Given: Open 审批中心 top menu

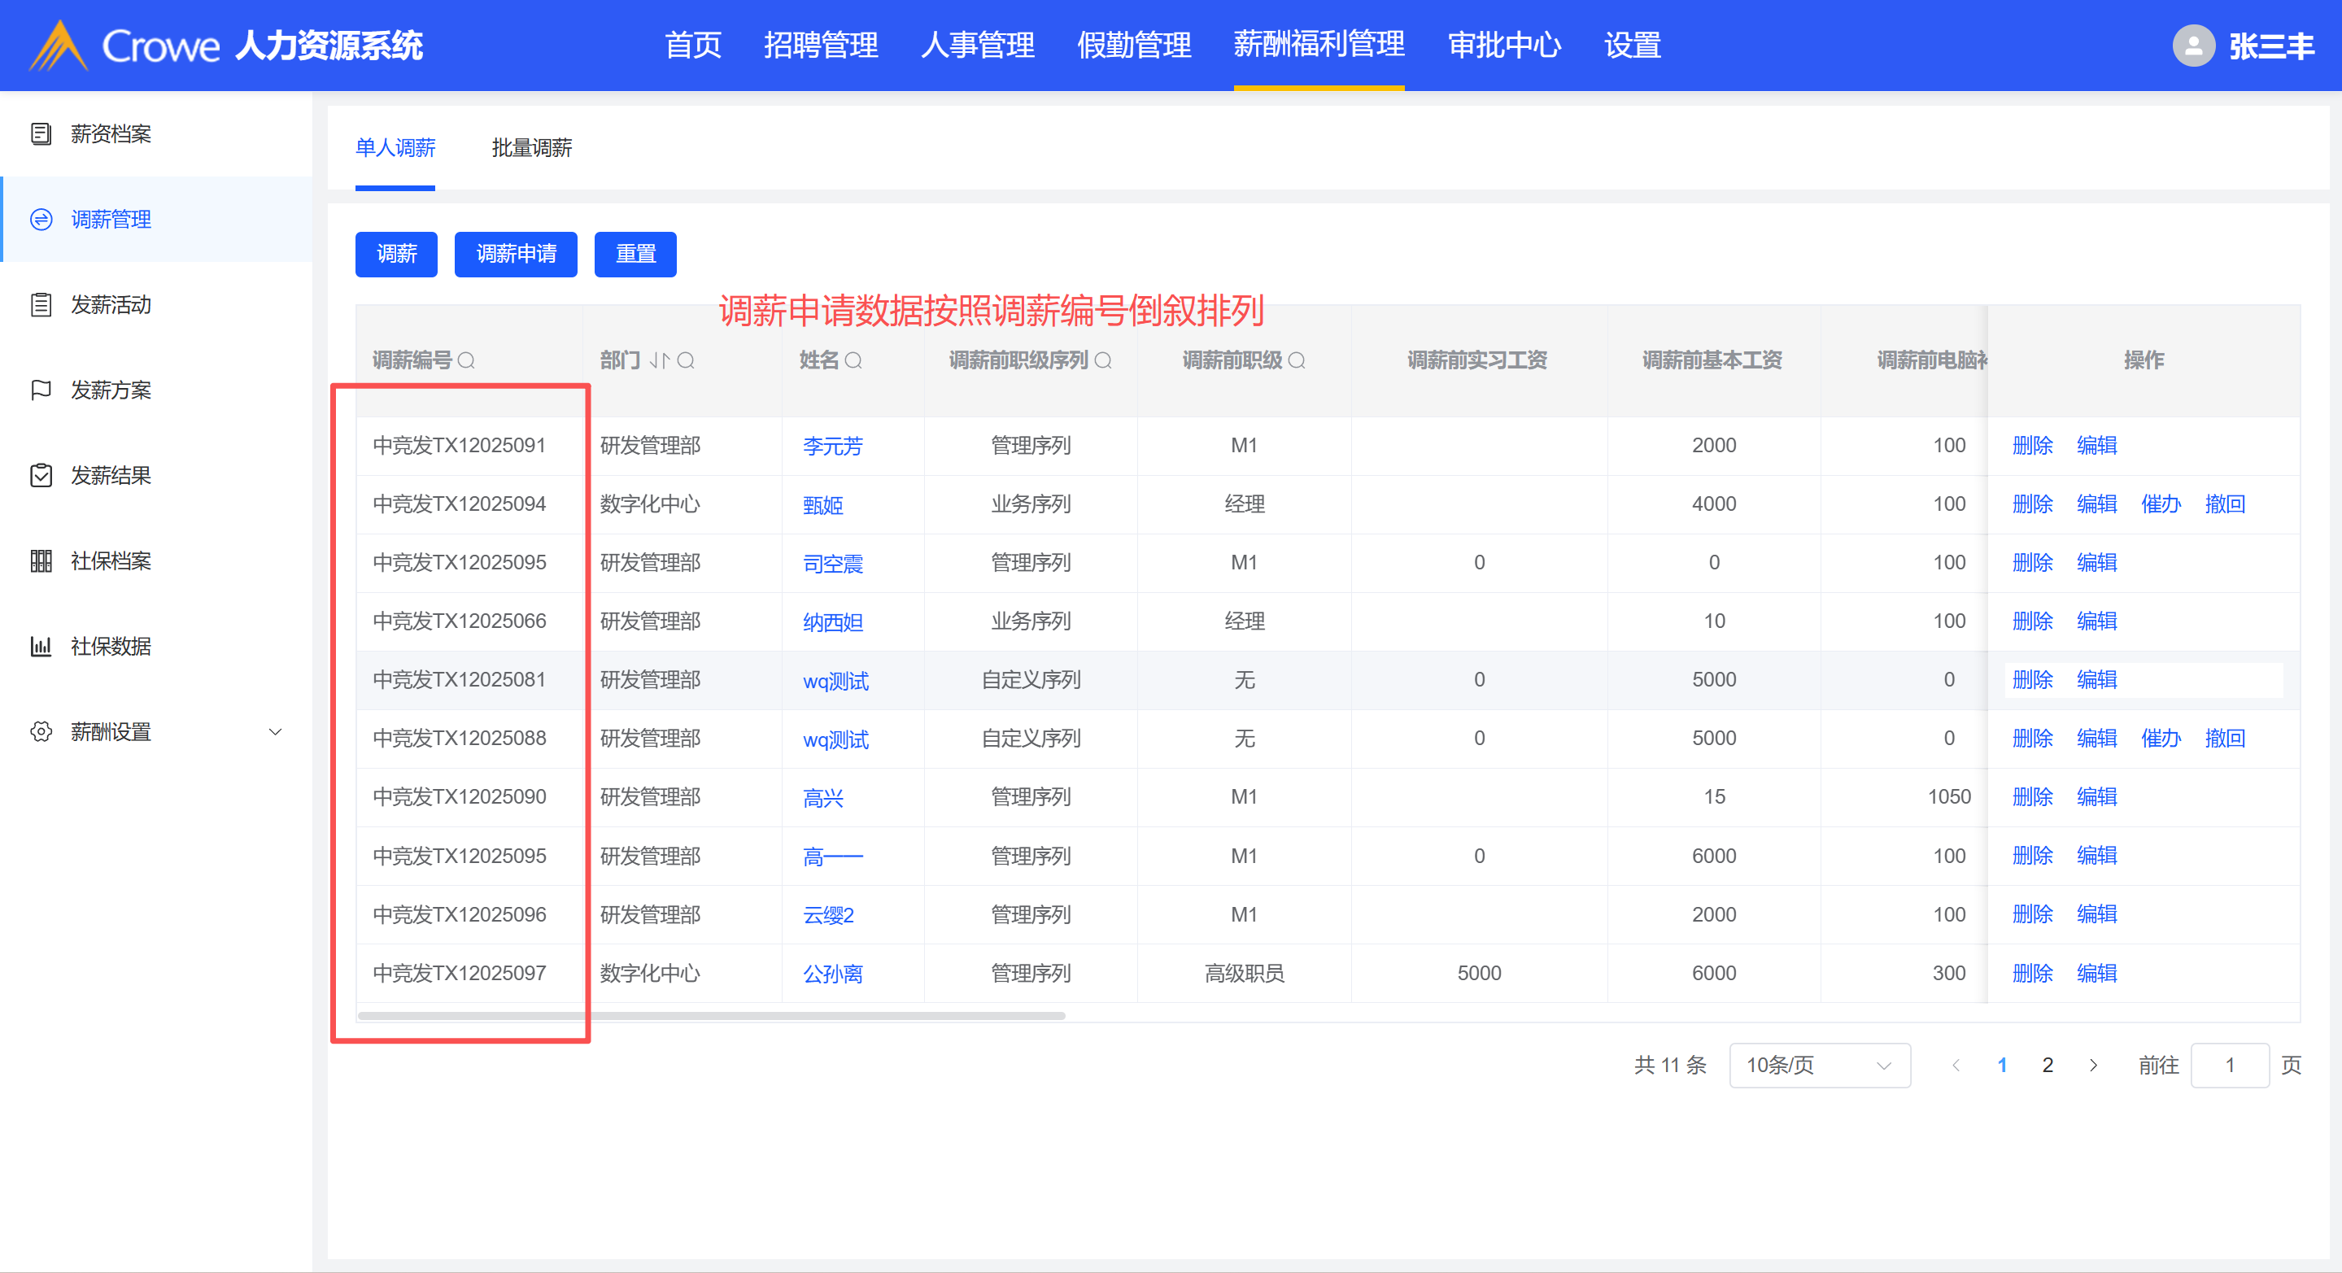Looking at the screenshot, I should [1504, 46].
